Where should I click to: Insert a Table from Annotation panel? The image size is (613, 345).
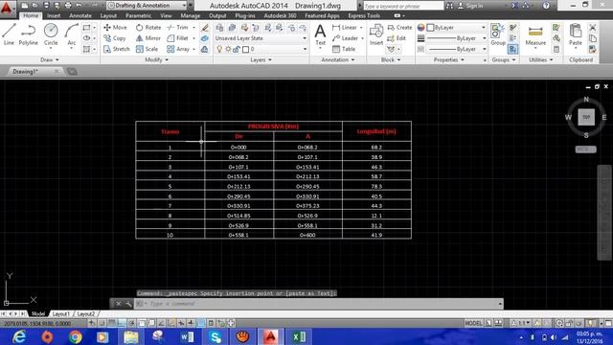(x=344, y=49)
